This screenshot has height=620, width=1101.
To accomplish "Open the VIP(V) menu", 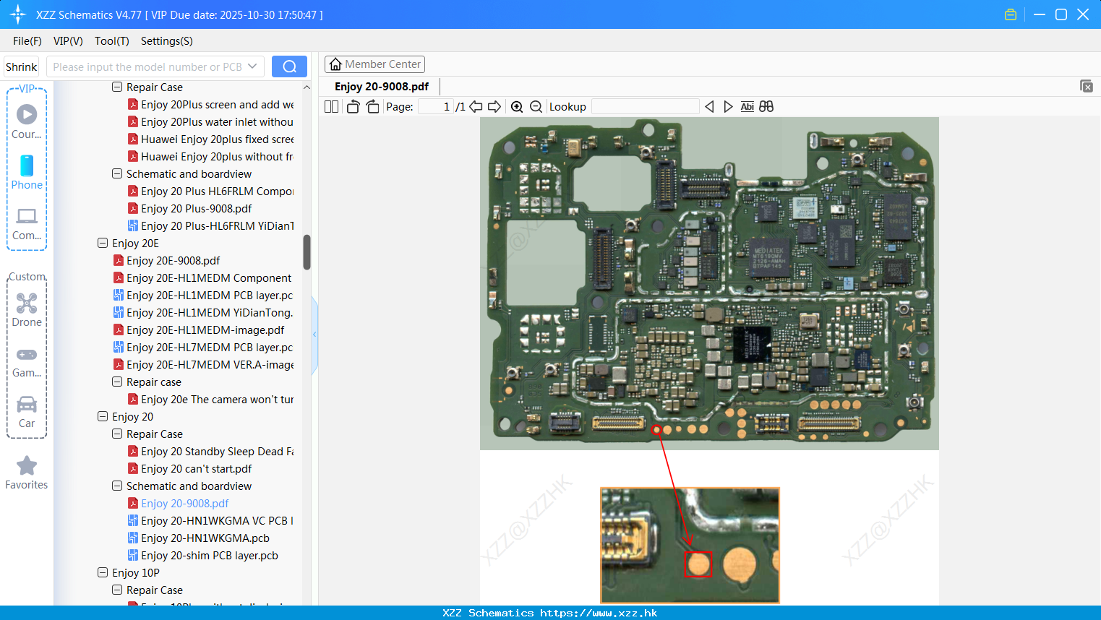I will (x=68, y=41).
